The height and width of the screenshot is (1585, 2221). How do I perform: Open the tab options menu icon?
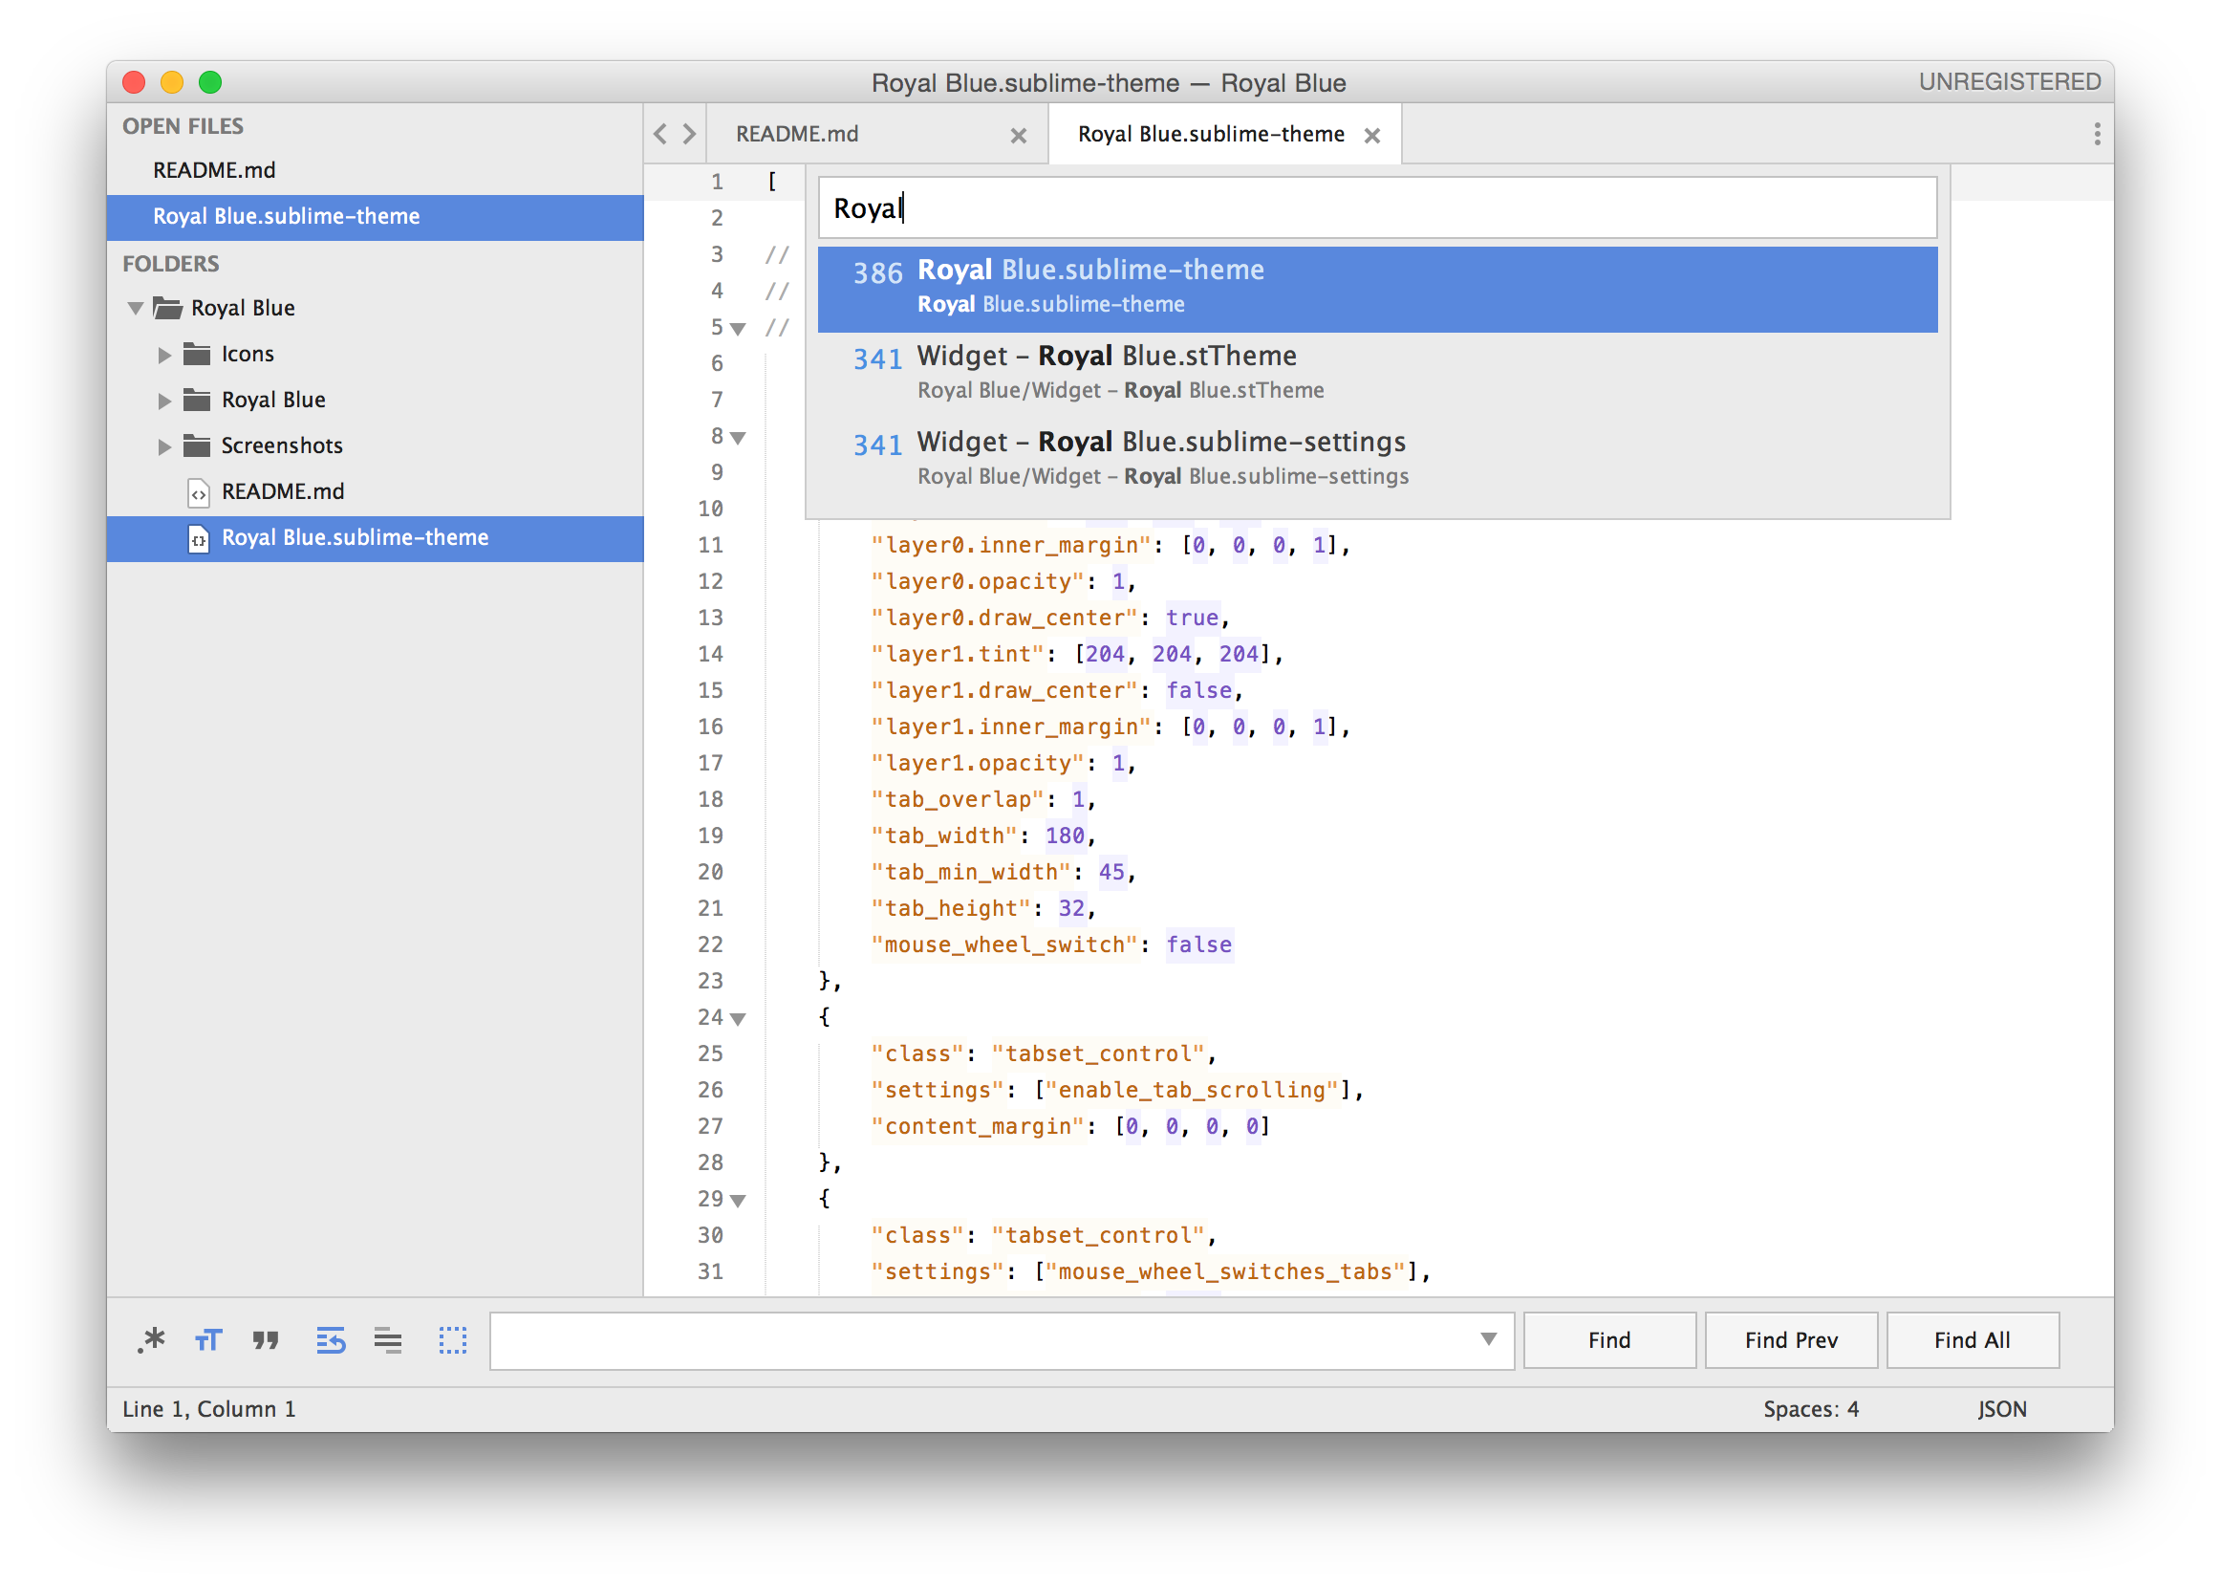2096,134
